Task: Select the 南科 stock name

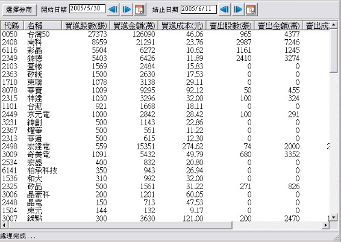Action: [35, 42]
